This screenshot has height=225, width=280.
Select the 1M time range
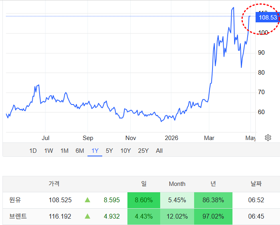click(x=64, y=151)
